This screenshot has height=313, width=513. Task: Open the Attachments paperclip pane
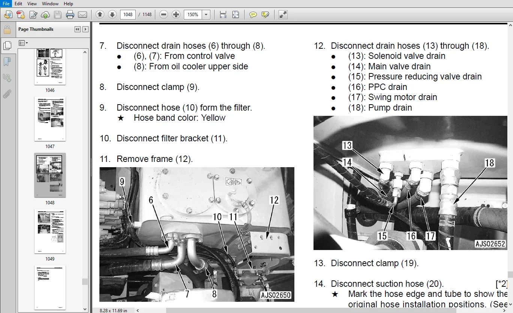tap(7, 94)
